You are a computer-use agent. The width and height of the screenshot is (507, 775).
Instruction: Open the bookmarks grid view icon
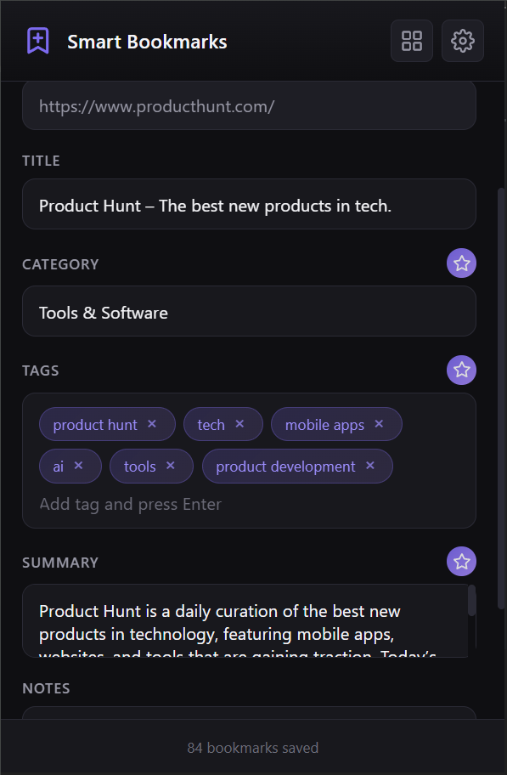tap(411, 41)
